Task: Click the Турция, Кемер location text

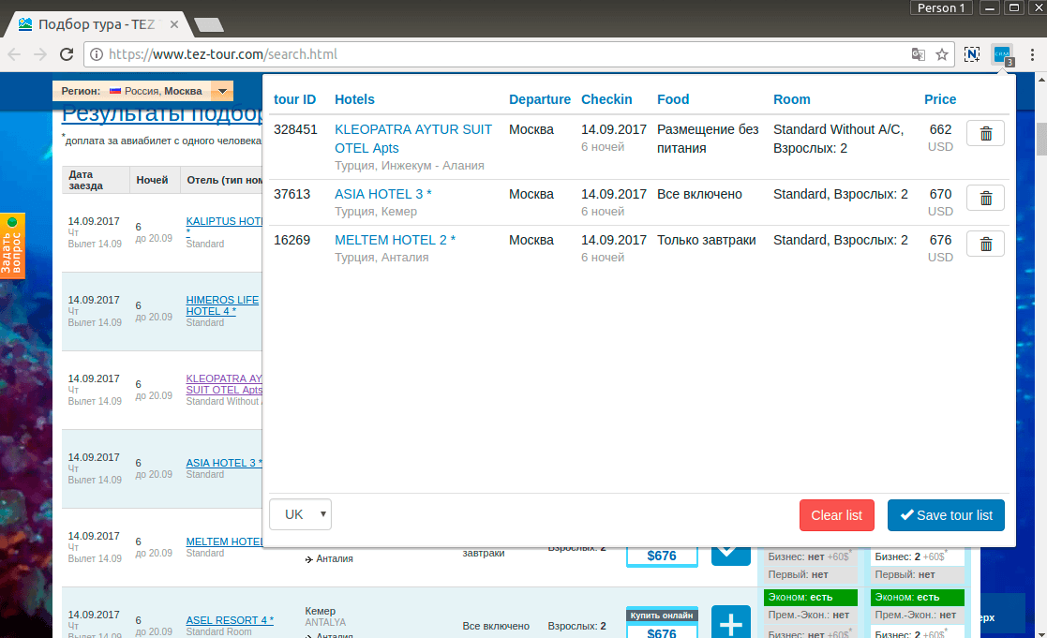Action: [376, 212]
